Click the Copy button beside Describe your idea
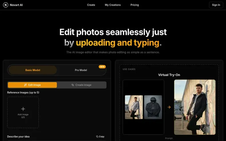The height and width of the screenshot is (141, 226). click(x=100, y=136)
